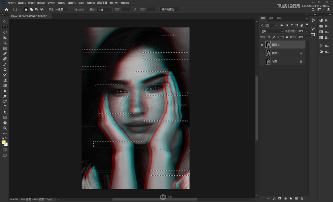Expand the 不透明度 opacity dropdown

(306, 31)
